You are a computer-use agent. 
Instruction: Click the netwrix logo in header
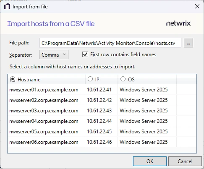coord(178,23)
